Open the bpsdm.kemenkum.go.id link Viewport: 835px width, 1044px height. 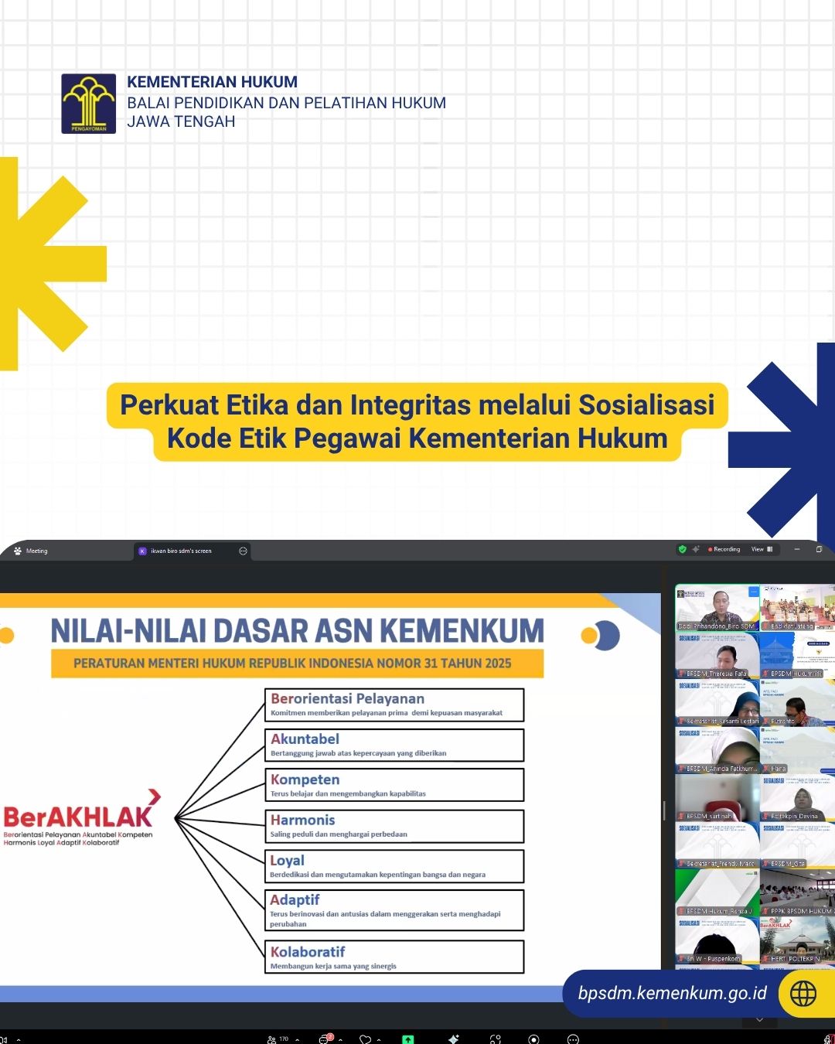(x=672, y=993)
